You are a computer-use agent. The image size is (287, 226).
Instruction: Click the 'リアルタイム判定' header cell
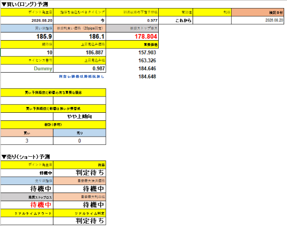point(80,213)
